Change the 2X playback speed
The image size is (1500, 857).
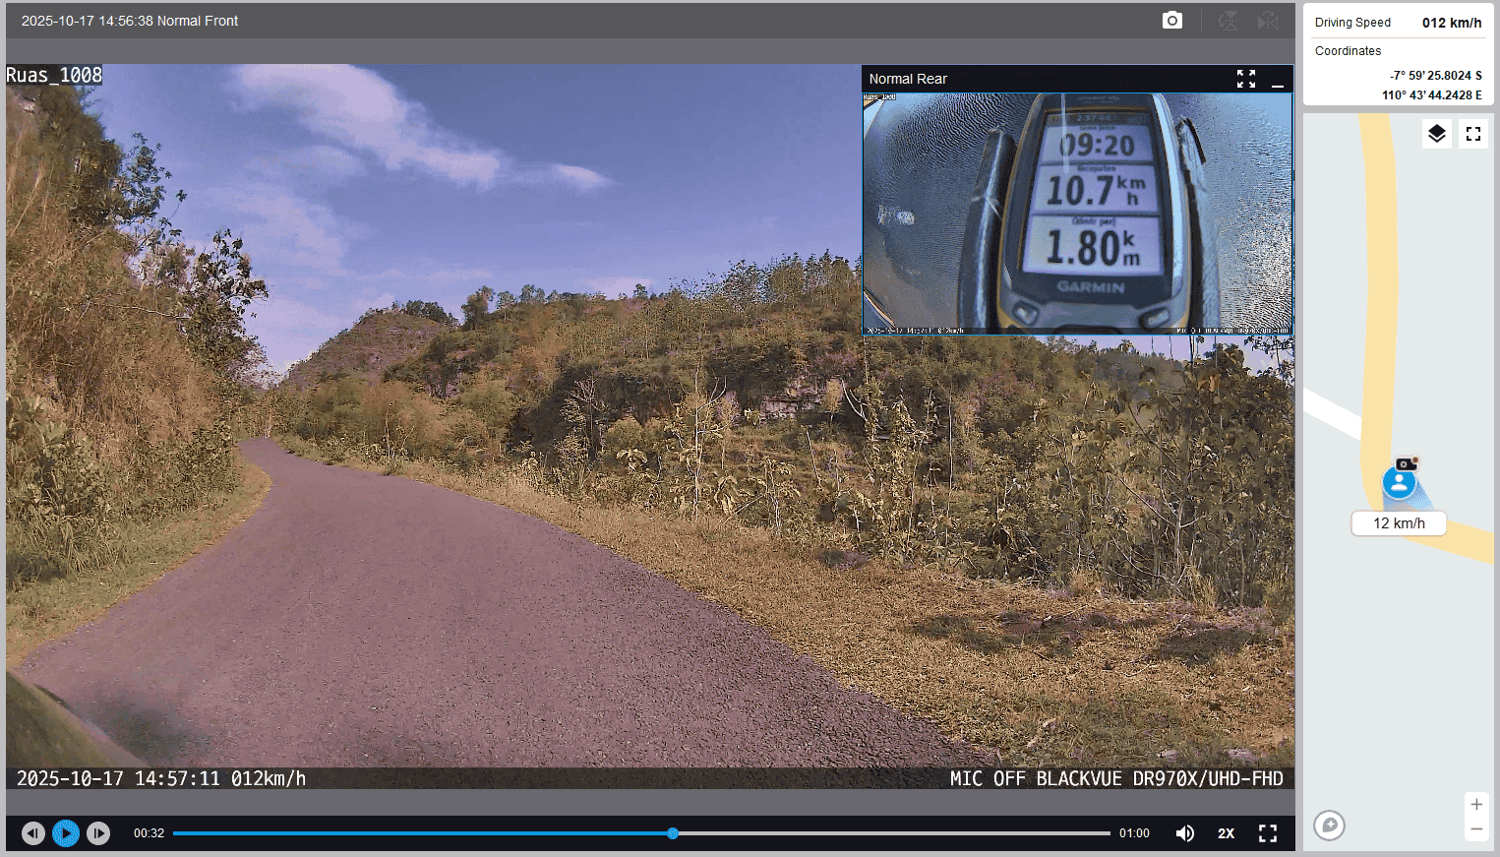tap(1226, 833)
